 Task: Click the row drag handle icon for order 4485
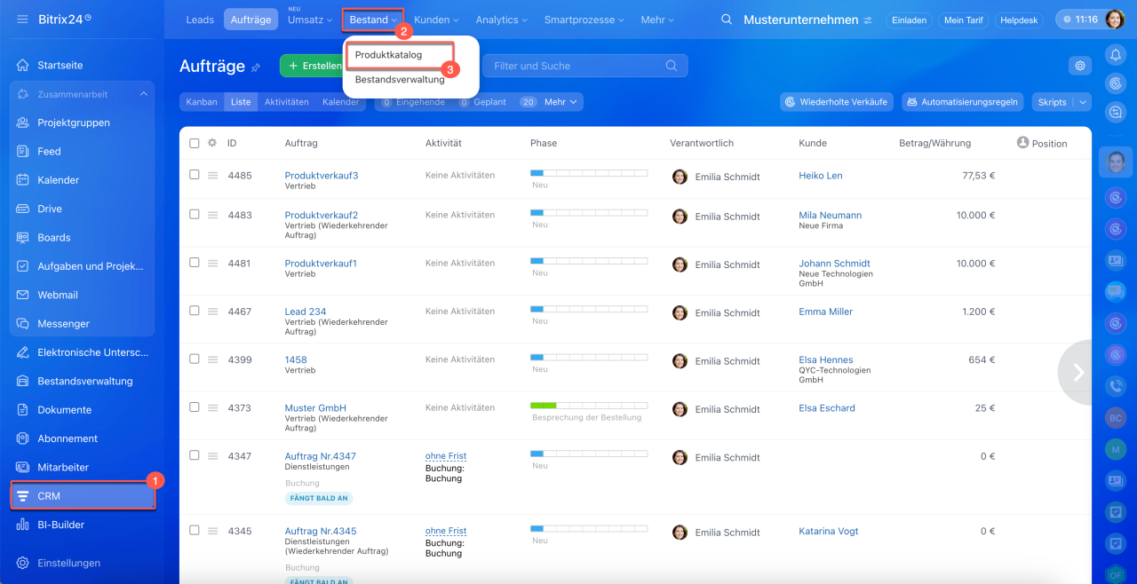click(x=213, y=176)
